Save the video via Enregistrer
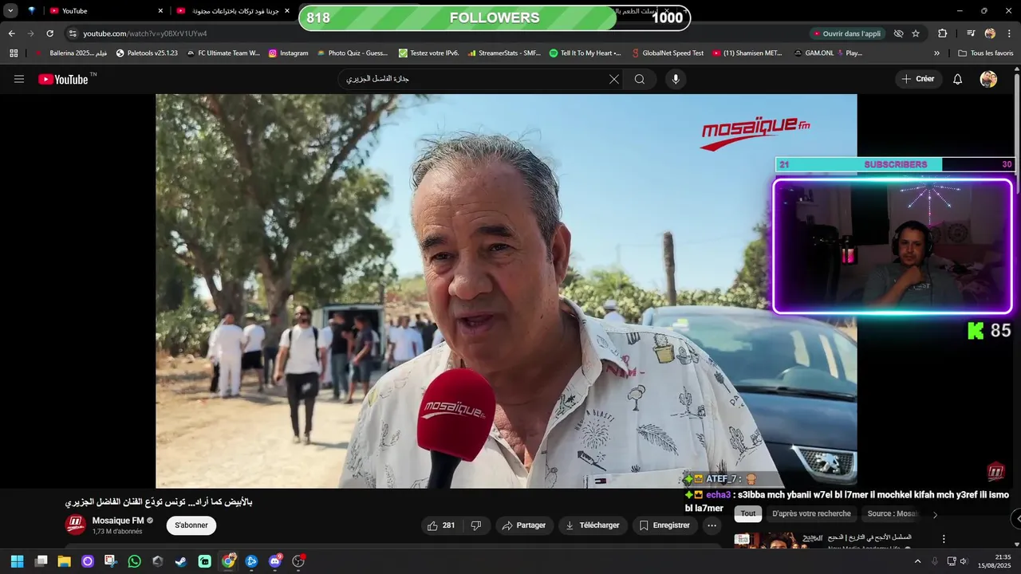This screenshot has width=1021, height=574. (x=664, y=525)
